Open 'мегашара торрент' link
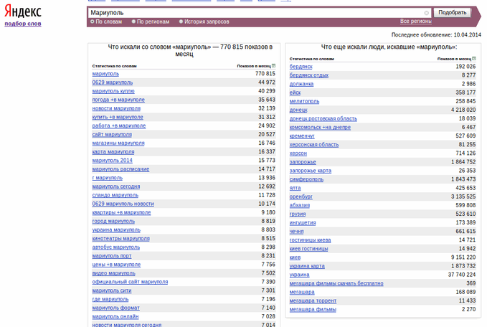 pyautogui.click(x=313, y=301)
